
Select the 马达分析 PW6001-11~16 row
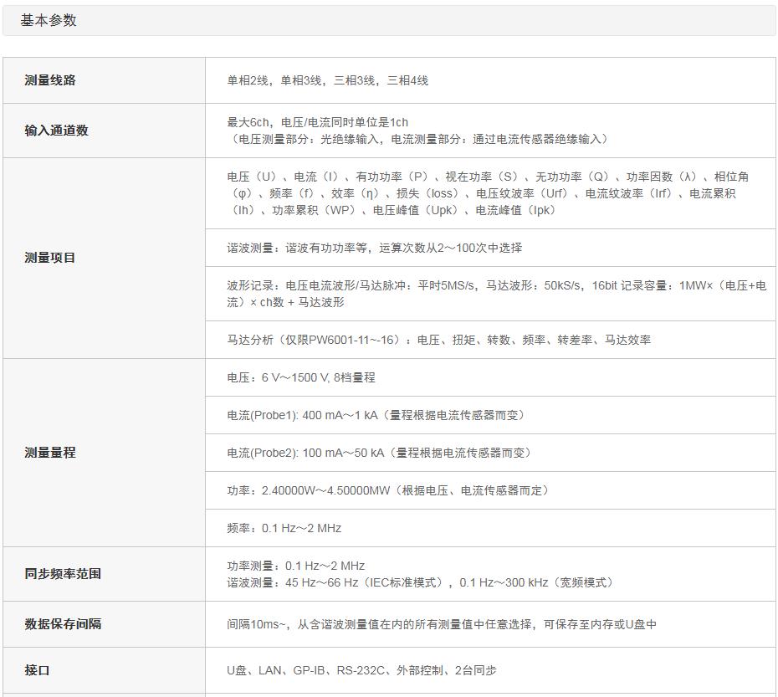pos(438,340)
